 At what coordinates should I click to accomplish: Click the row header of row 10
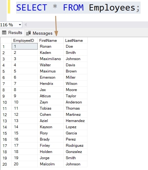click(6, 102)
